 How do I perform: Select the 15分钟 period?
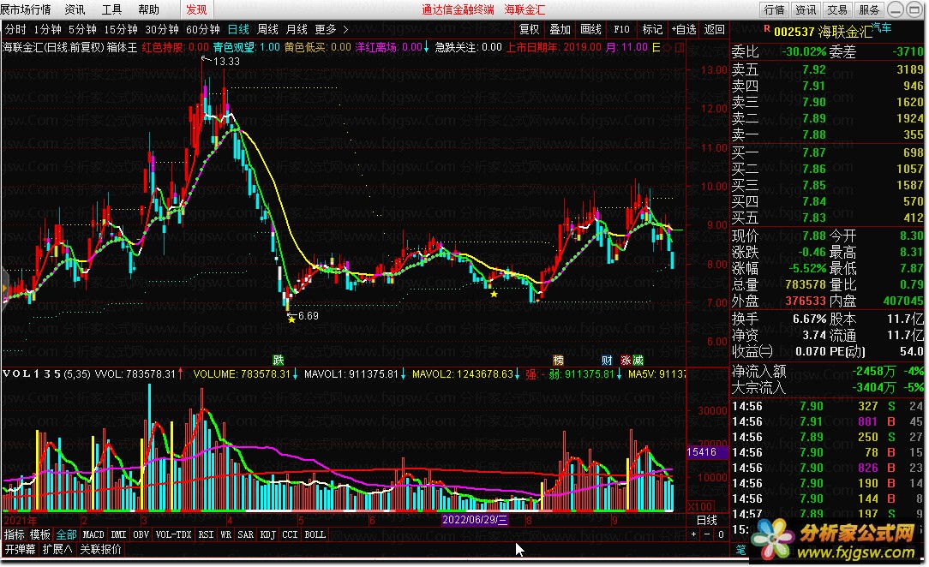pos(121,29)
